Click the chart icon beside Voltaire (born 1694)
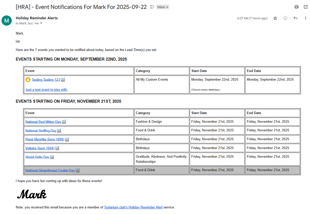 pyautogui.click(x=57, y=148)
